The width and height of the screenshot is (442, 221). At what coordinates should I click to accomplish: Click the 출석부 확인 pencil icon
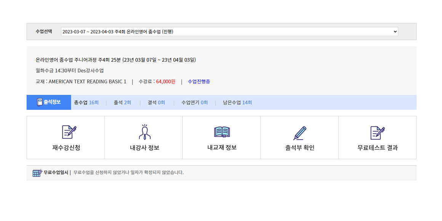click(299, 133)
